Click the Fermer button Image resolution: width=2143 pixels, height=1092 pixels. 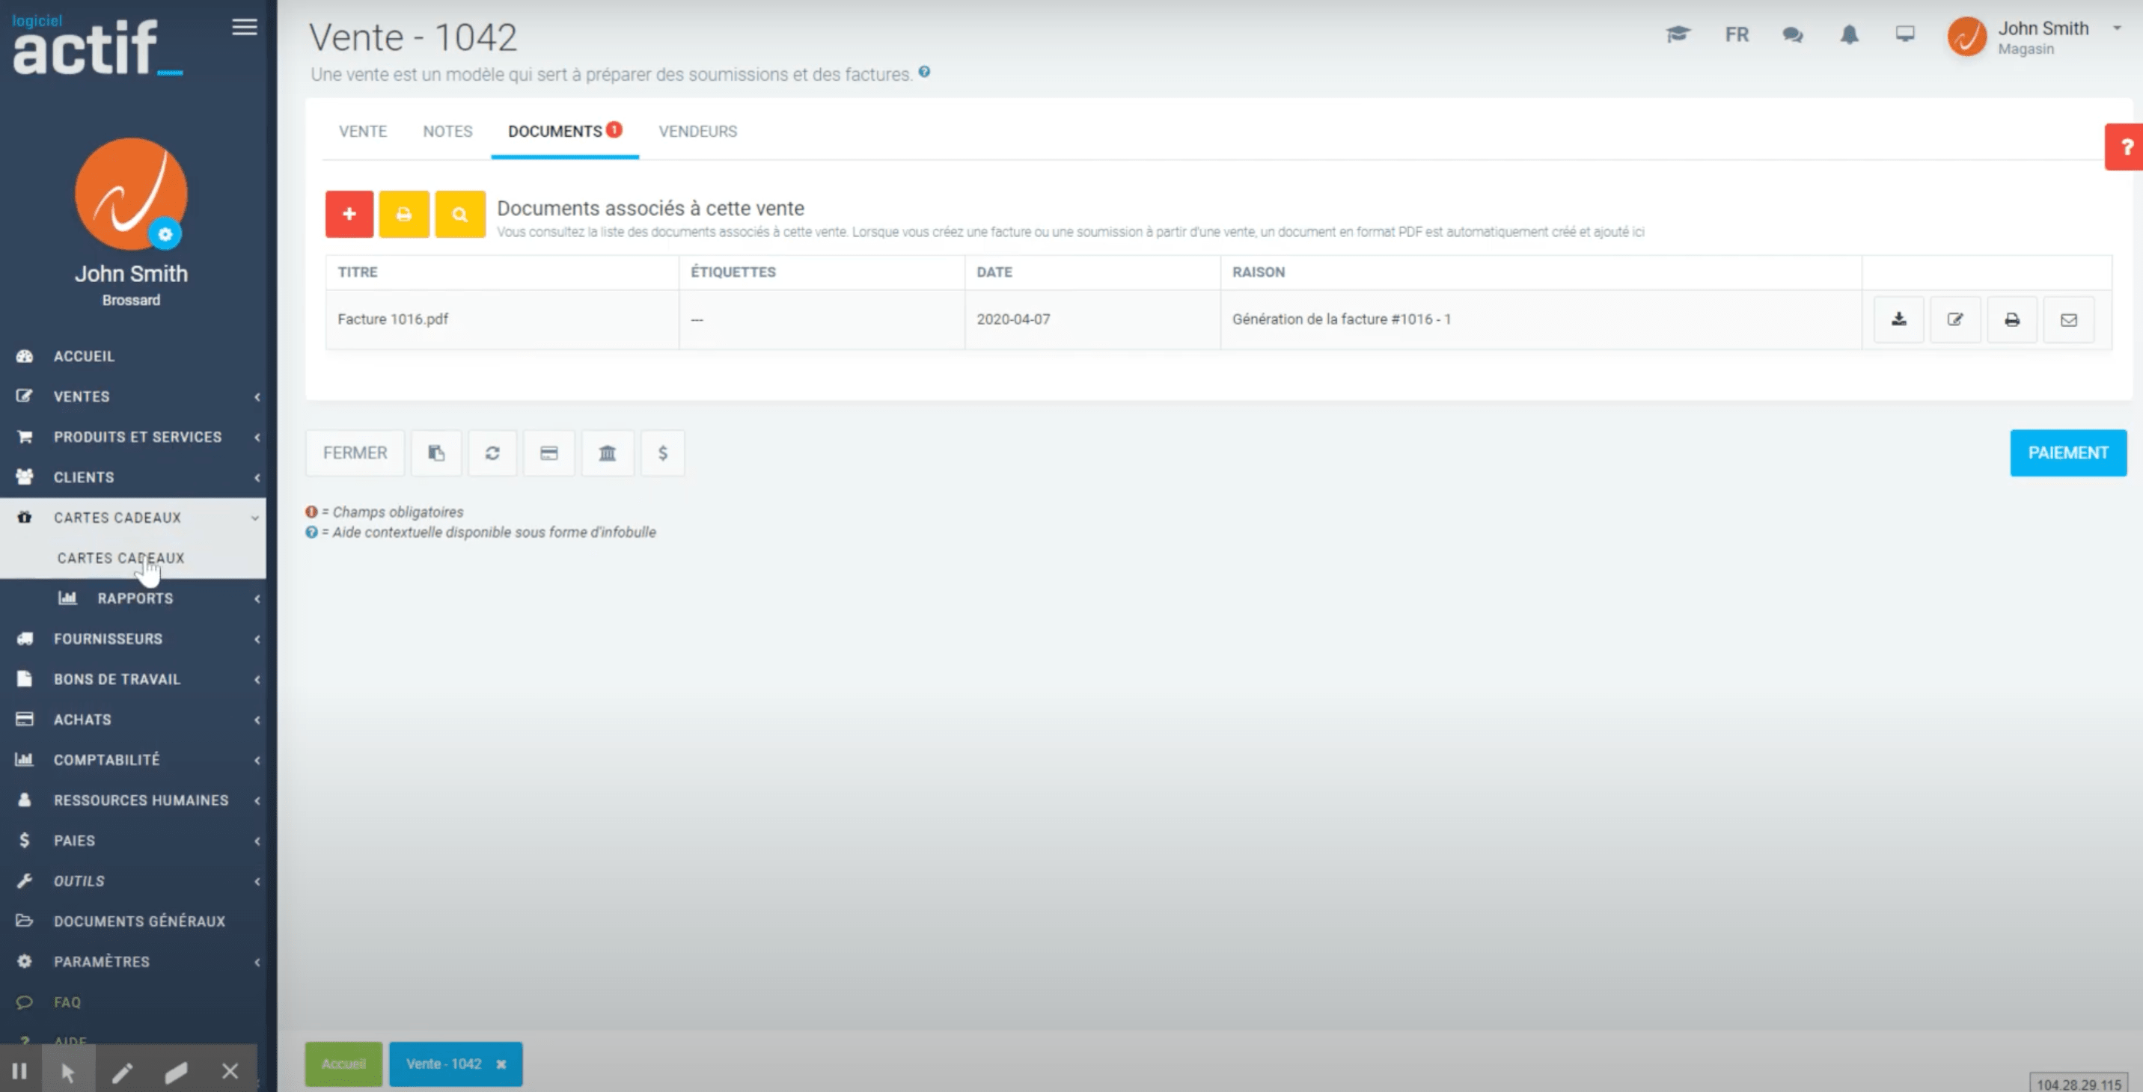point(355,453)
